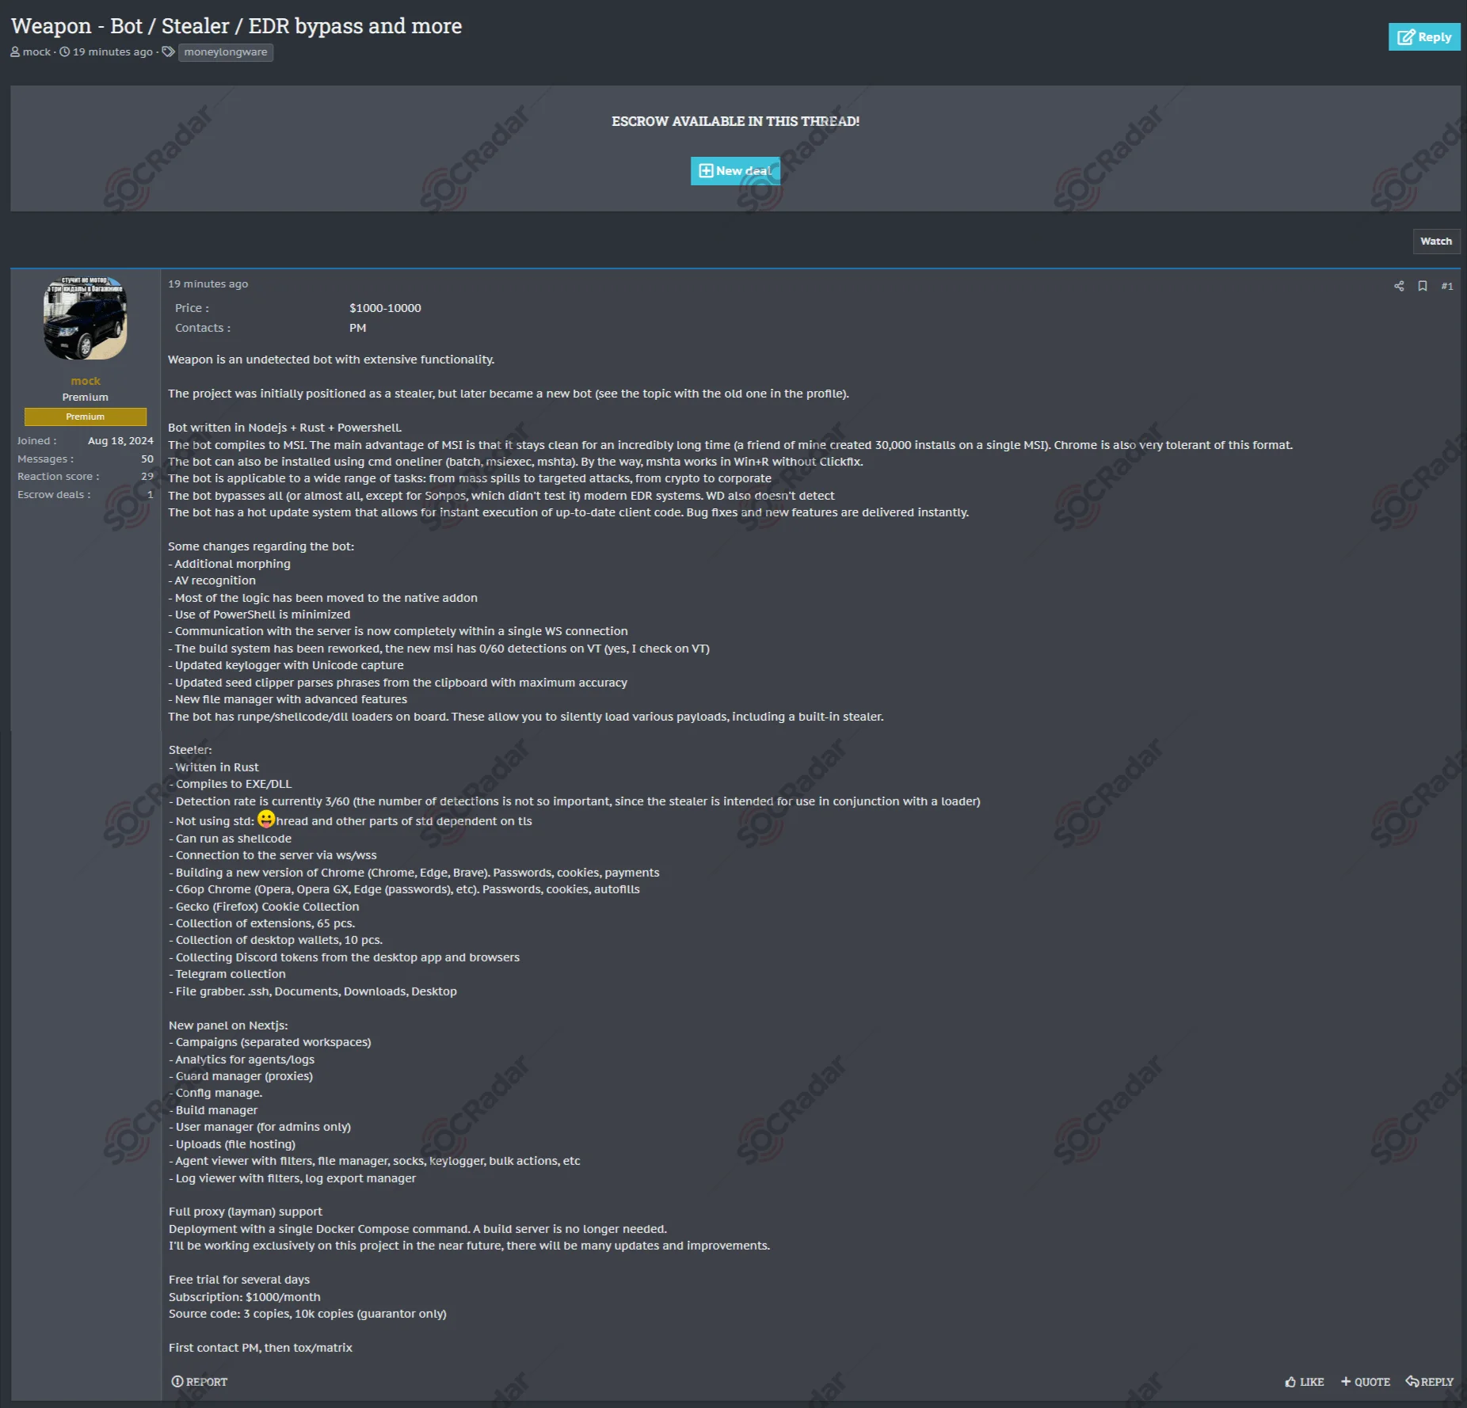Quote the post with QUOTE button
Viewport: 1467px width, 1408px height.
pos(1366,1382)
